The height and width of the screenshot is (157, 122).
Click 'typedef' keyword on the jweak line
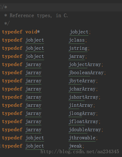pos(12,146)
